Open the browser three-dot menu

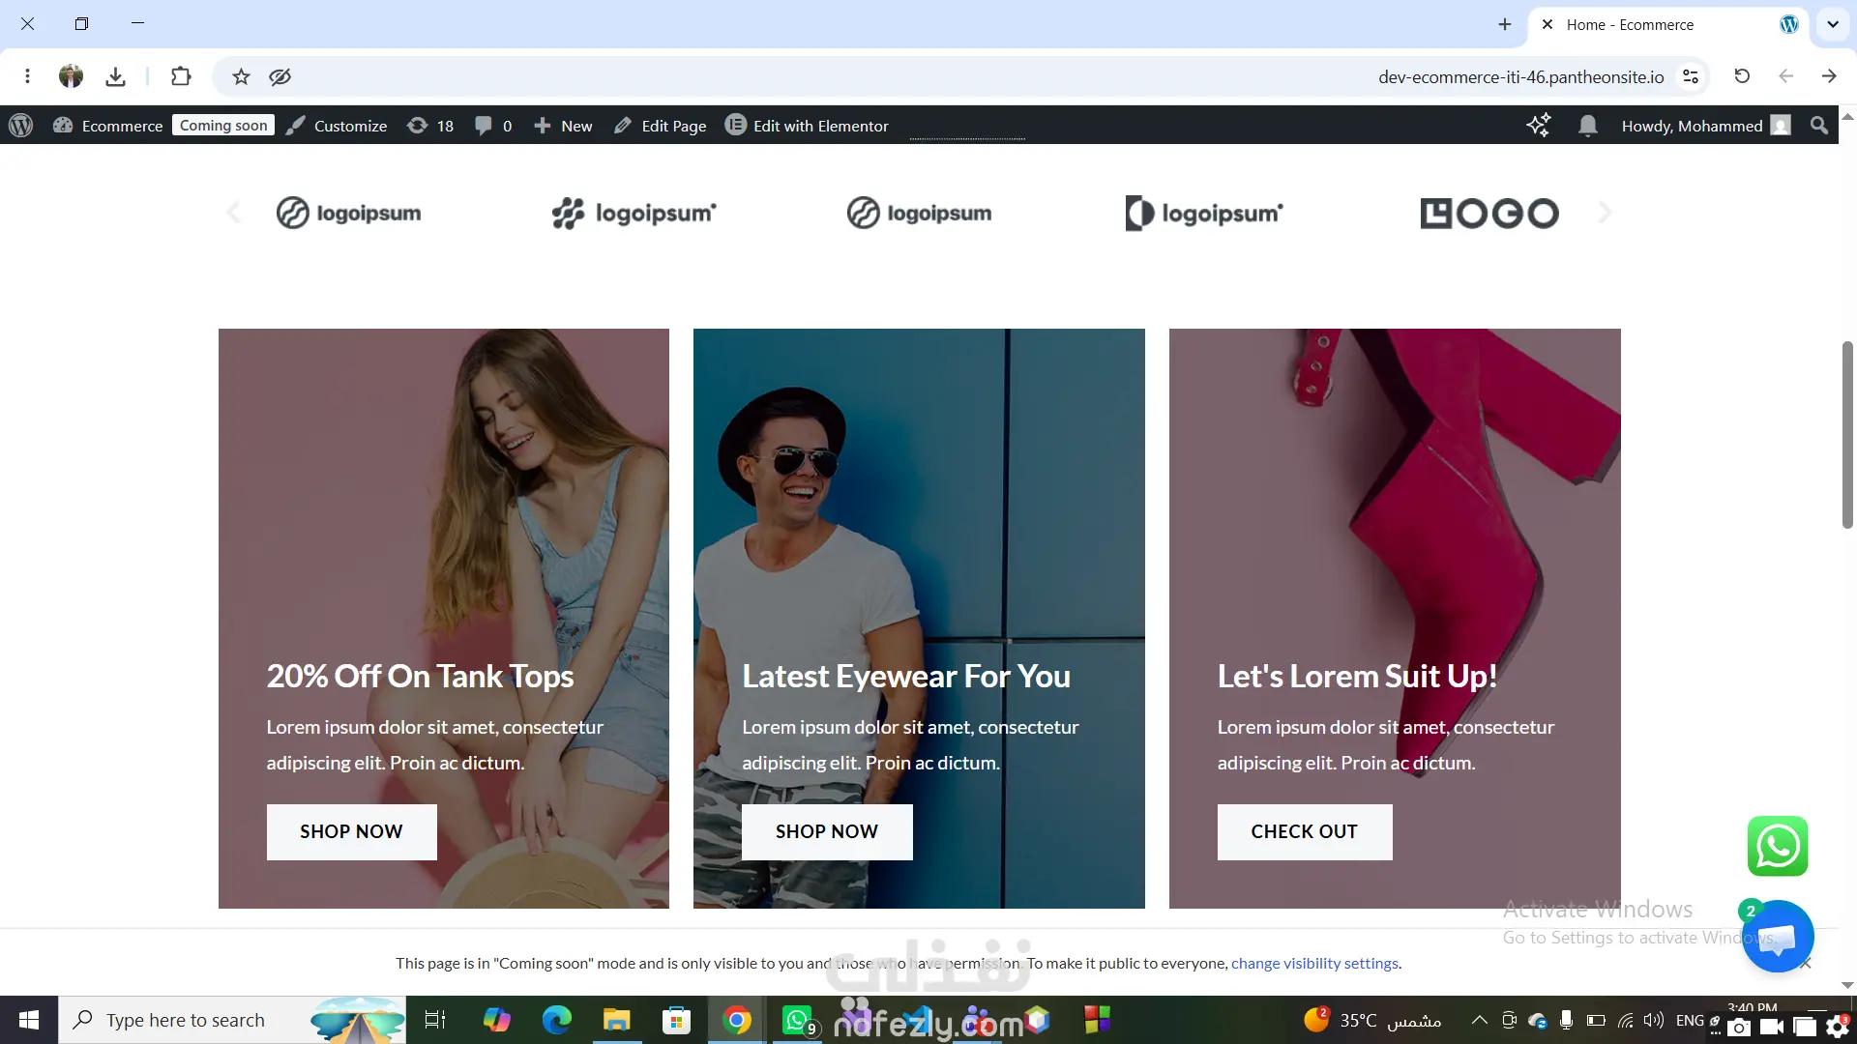point(27,76)
